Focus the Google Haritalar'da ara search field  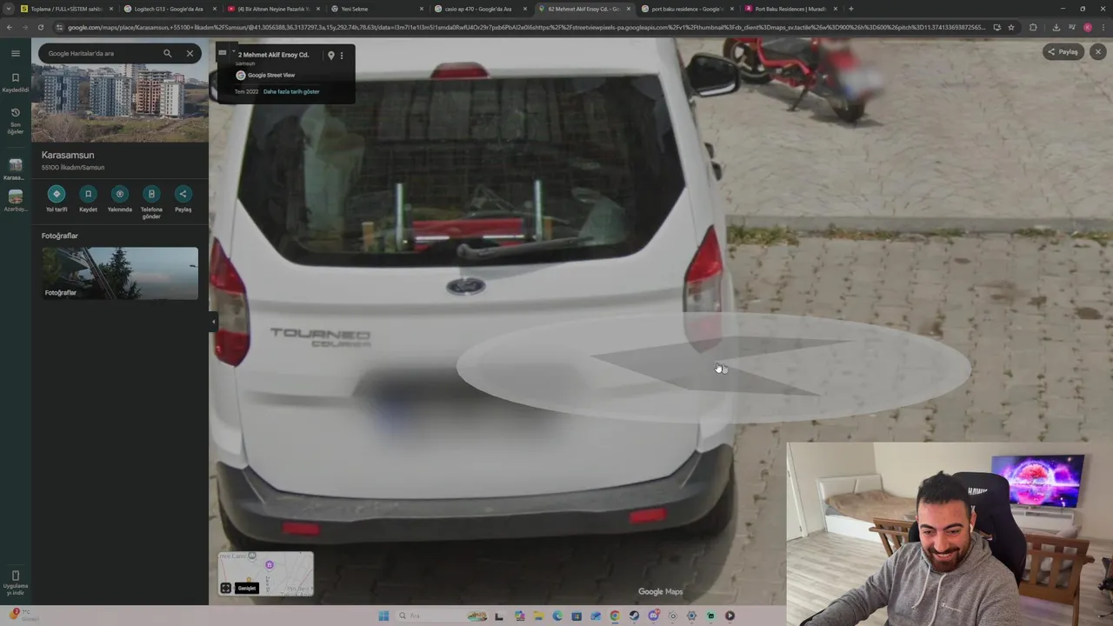pyautogui.click(x=100, y=53)
